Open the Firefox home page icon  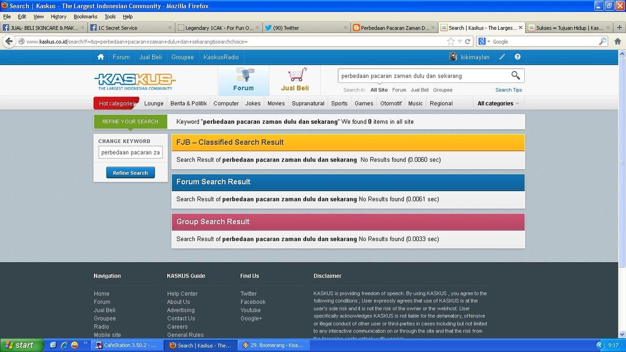click(618, 42)
